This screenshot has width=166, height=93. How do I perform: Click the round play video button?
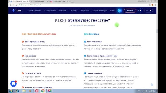[x=140, y=11]
